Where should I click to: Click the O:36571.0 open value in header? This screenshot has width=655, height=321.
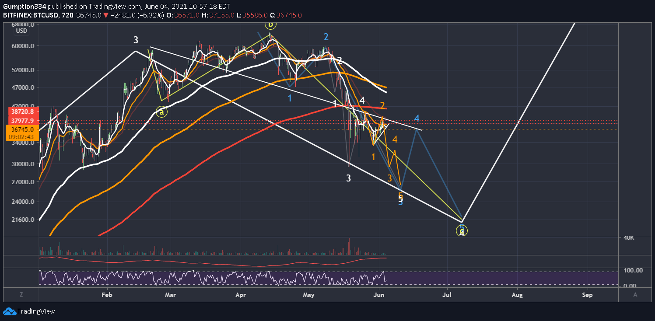(182, 15)
